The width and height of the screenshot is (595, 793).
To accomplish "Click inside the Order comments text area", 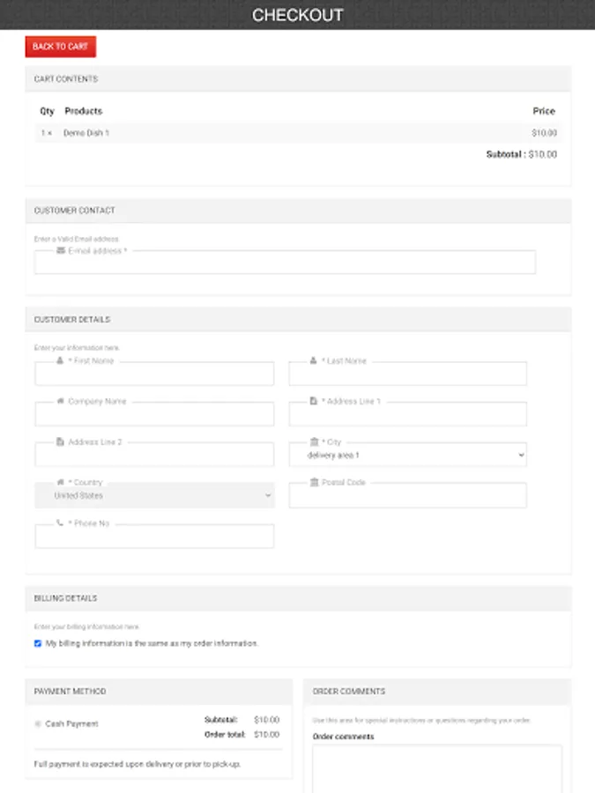I will click(436, 768).
